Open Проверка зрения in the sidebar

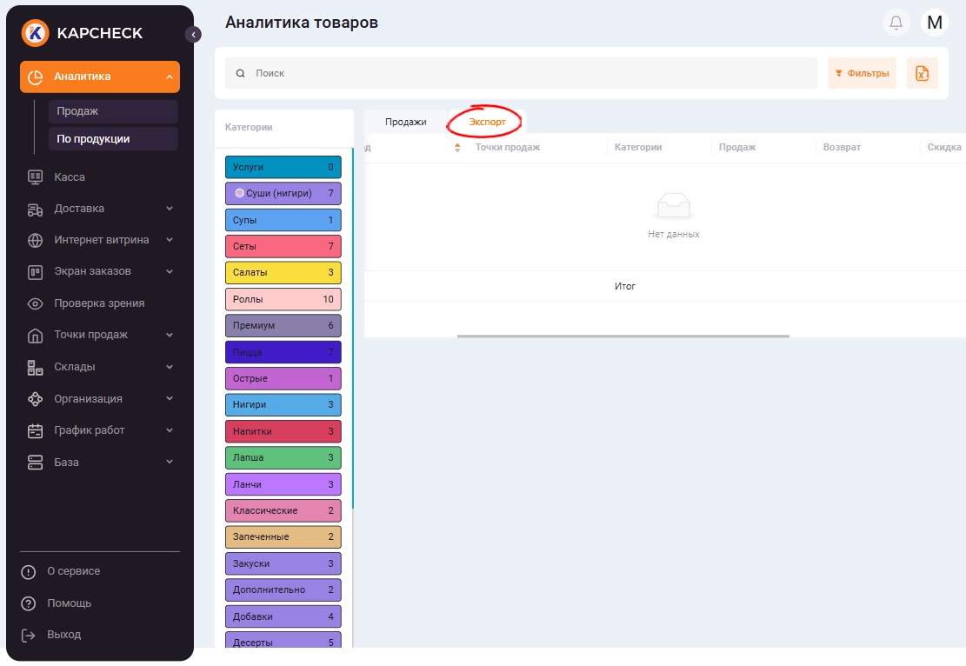[x=98, y=303]
